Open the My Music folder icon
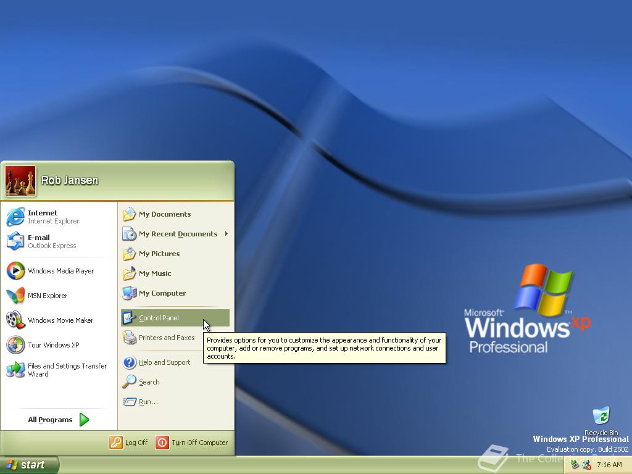This screenshot has width=632, height=474. tap(130, 273)
